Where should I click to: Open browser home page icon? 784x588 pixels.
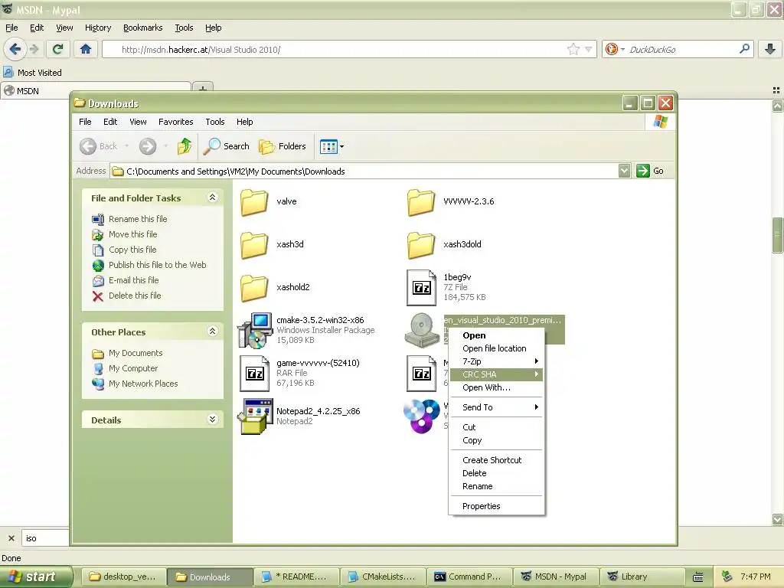(86, 49)
